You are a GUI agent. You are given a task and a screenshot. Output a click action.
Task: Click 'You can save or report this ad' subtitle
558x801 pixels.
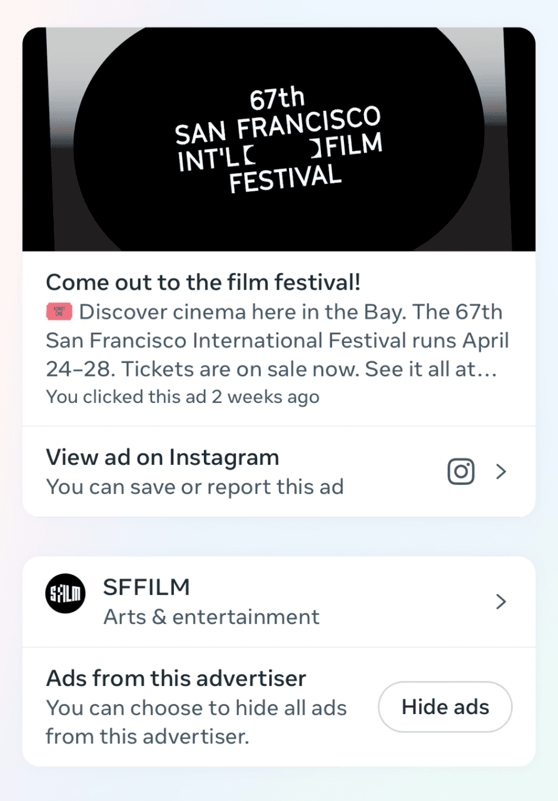point(195,487)
